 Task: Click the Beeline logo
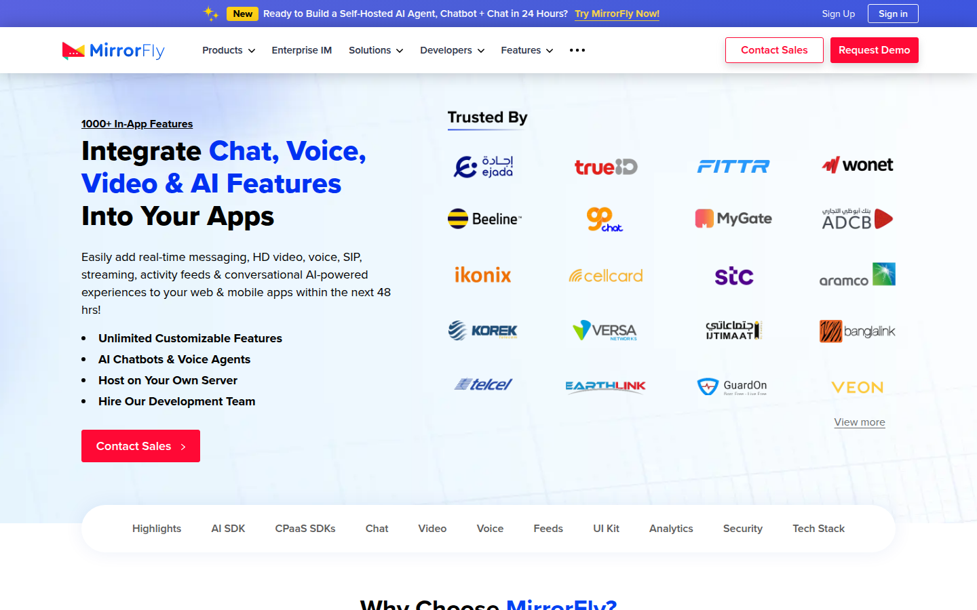[484, 219]
